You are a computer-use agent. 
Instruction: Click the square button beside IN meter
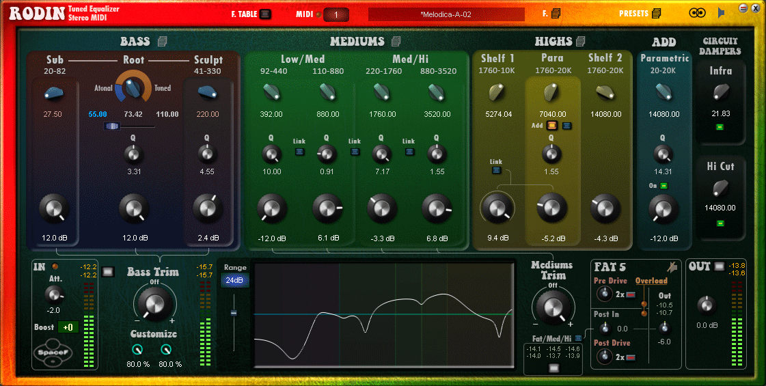(x=108, y=272)
